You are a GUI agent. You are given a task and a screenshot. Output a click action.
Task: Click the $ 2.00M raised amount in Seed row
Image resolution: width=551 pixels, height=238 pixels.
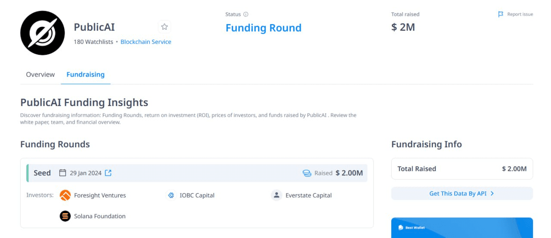[x=349, y=173]
